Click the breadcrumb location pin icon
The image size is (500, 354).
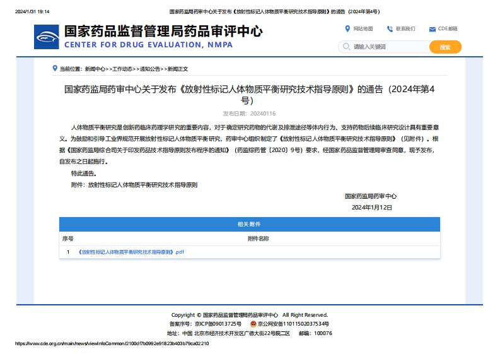[55, 68]
